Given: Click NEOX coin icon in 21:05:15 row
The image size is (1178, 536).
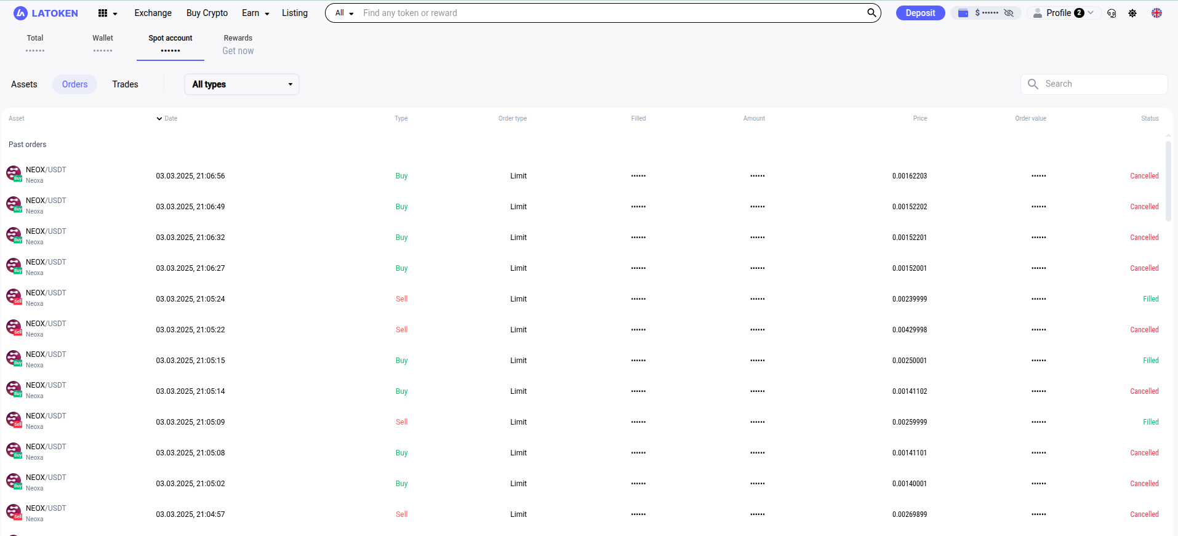Looking at the screenshot, I should 14,359.
